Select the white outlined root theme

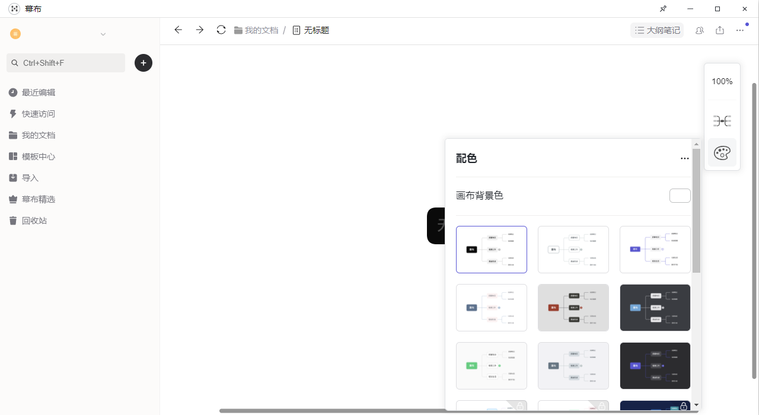pyautogui.click(x=573, y=250)
